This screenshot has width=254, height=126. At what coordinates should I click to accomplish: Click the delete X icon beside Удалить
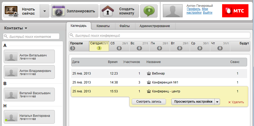[x=229, y=102]
